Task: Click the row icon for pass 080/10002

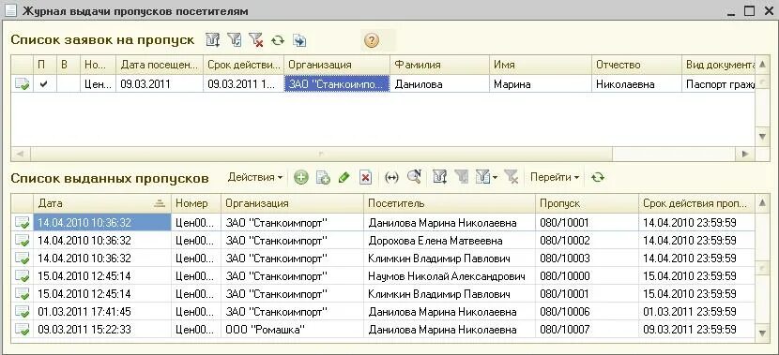Action: [23, 241]
